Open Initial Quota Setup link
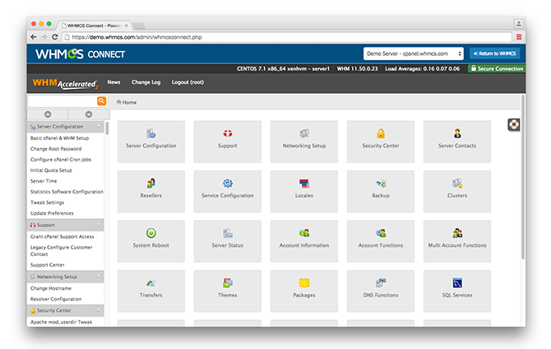551x349 pixels. point(51,170)
